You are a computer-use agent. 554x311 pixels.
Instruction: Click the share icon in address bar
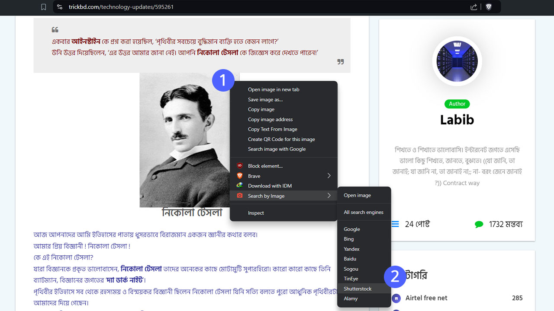click(473, 7)
